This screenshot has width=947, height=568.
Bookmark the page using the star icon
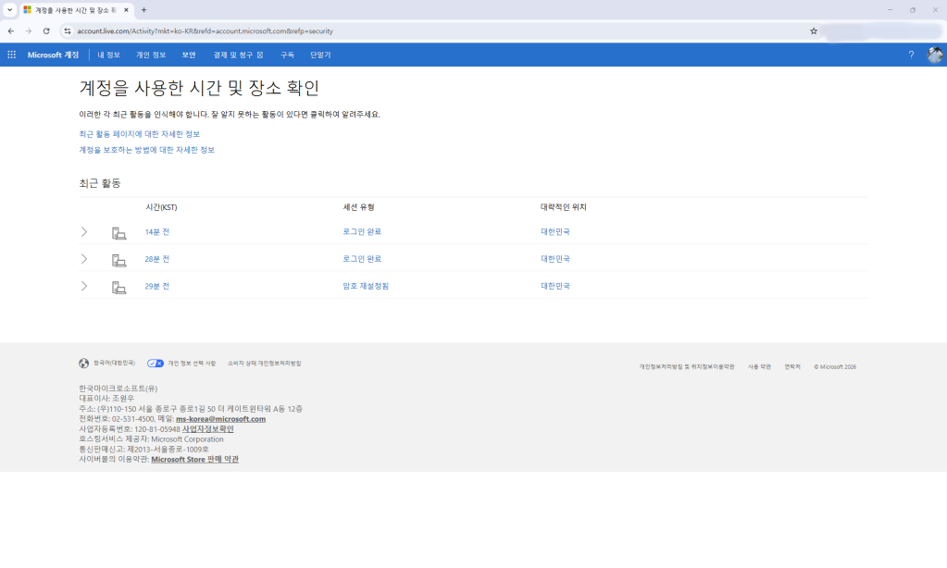pos(812,31)
